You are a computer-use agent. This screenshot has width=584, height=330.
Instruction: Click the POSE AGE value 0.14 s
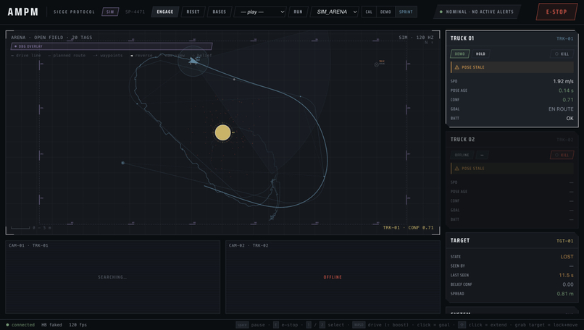coord(566,90)
